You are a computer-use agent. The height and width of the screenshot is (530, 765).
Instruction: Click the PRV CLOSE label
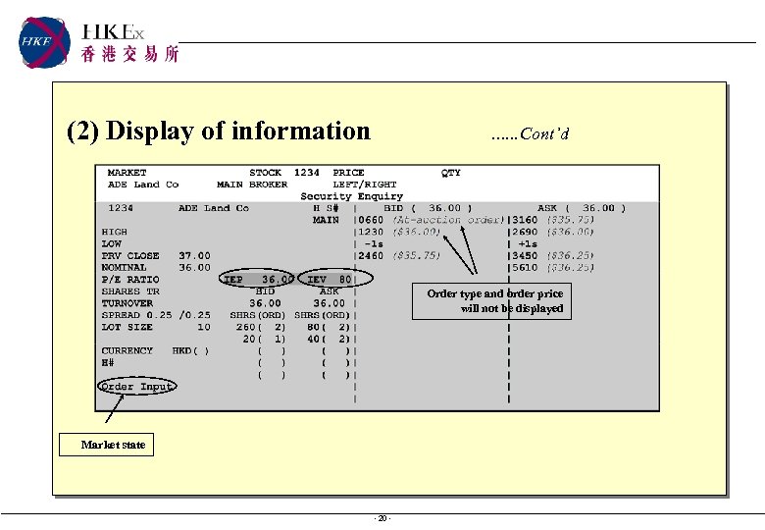click(x=130, y=256)
